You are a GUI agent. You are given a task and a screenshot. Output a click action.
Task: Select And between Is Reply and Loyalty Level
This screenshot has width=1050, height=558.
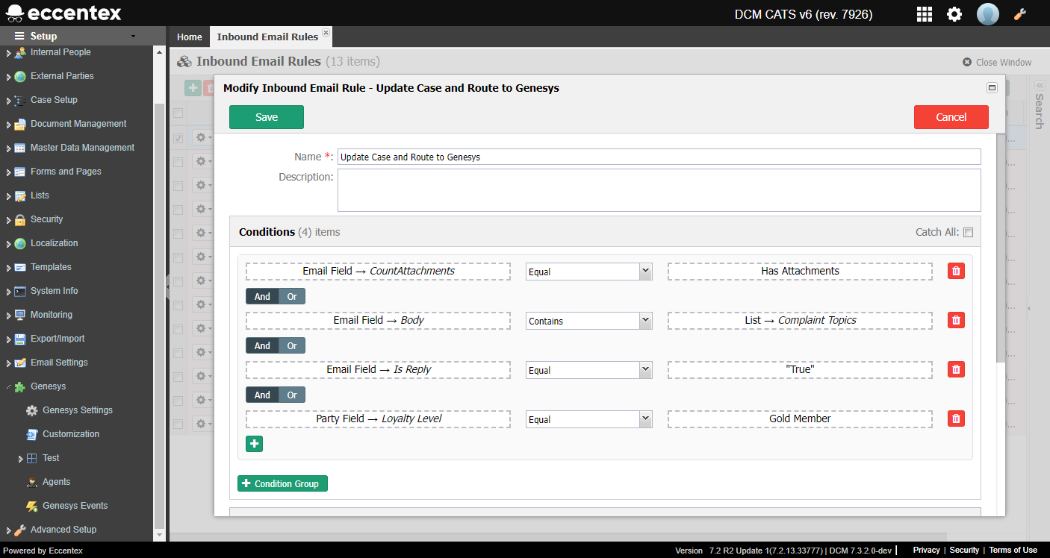(262, 395)
